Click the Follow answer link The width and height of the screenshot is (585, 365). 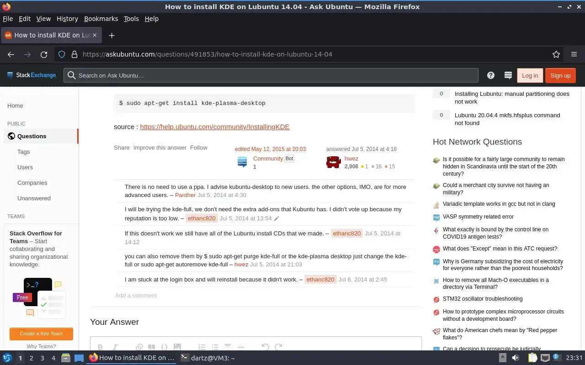199,148
